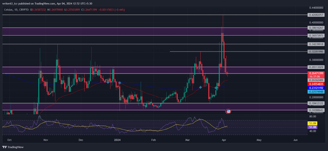Click the 2024 label on the time axis
328x151 pixels.
(x=118, y=140)
